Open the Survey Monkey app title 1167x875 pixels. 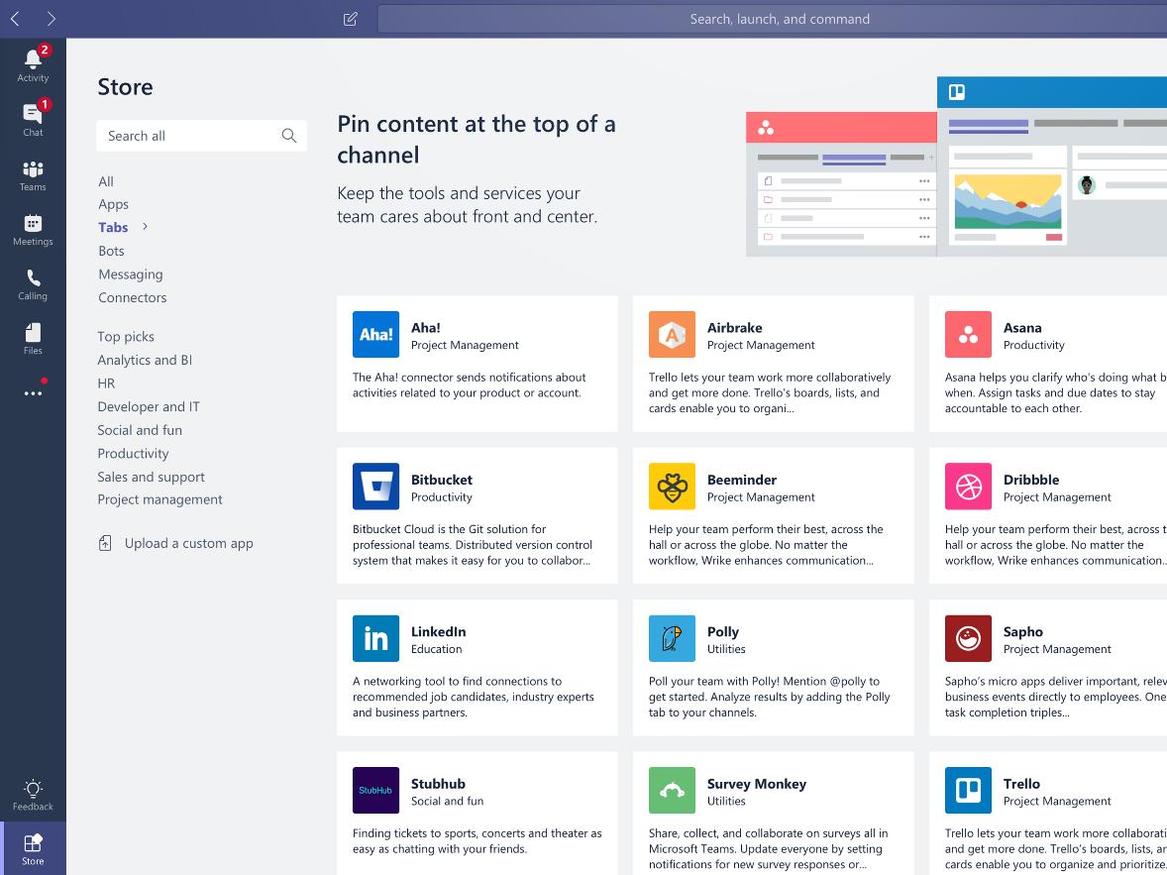click(756, 784)
